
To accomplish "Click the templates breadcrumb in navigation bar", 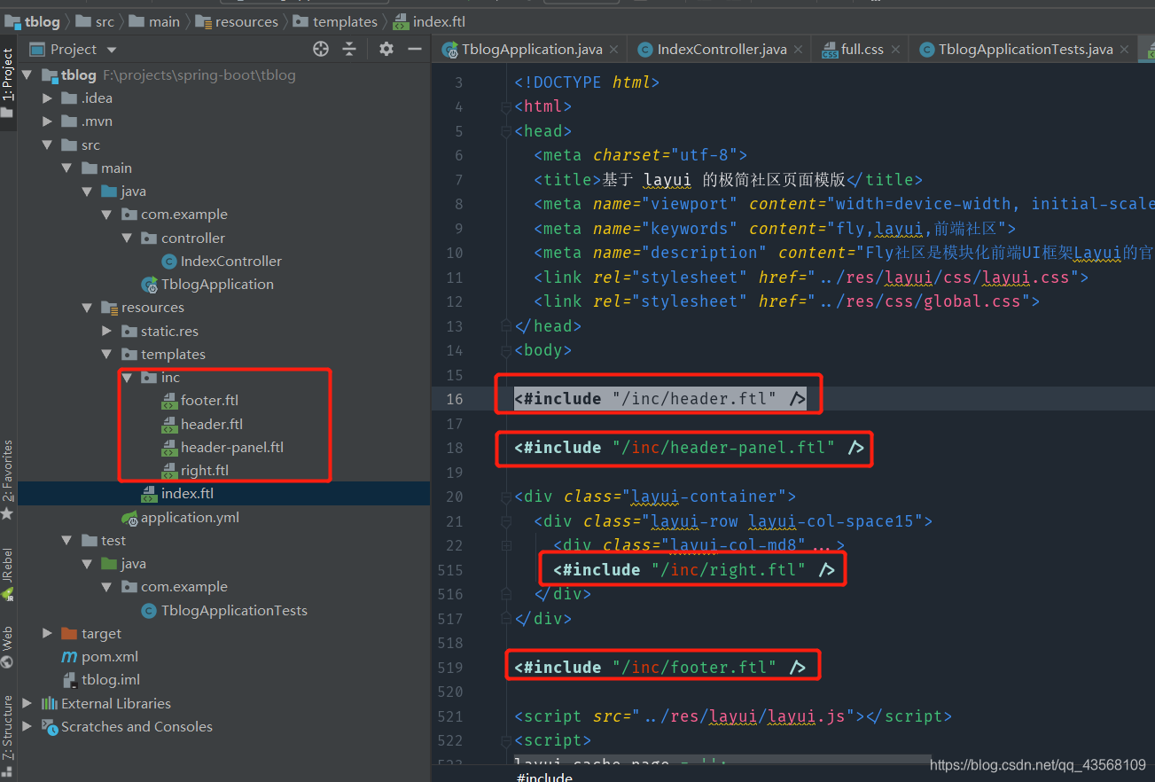I will (x=336, y=21).
